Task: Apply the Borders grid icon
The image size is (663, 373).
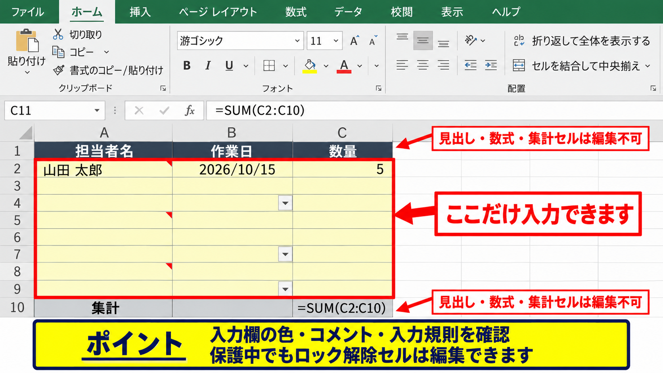Action: [x=269, y=65]
